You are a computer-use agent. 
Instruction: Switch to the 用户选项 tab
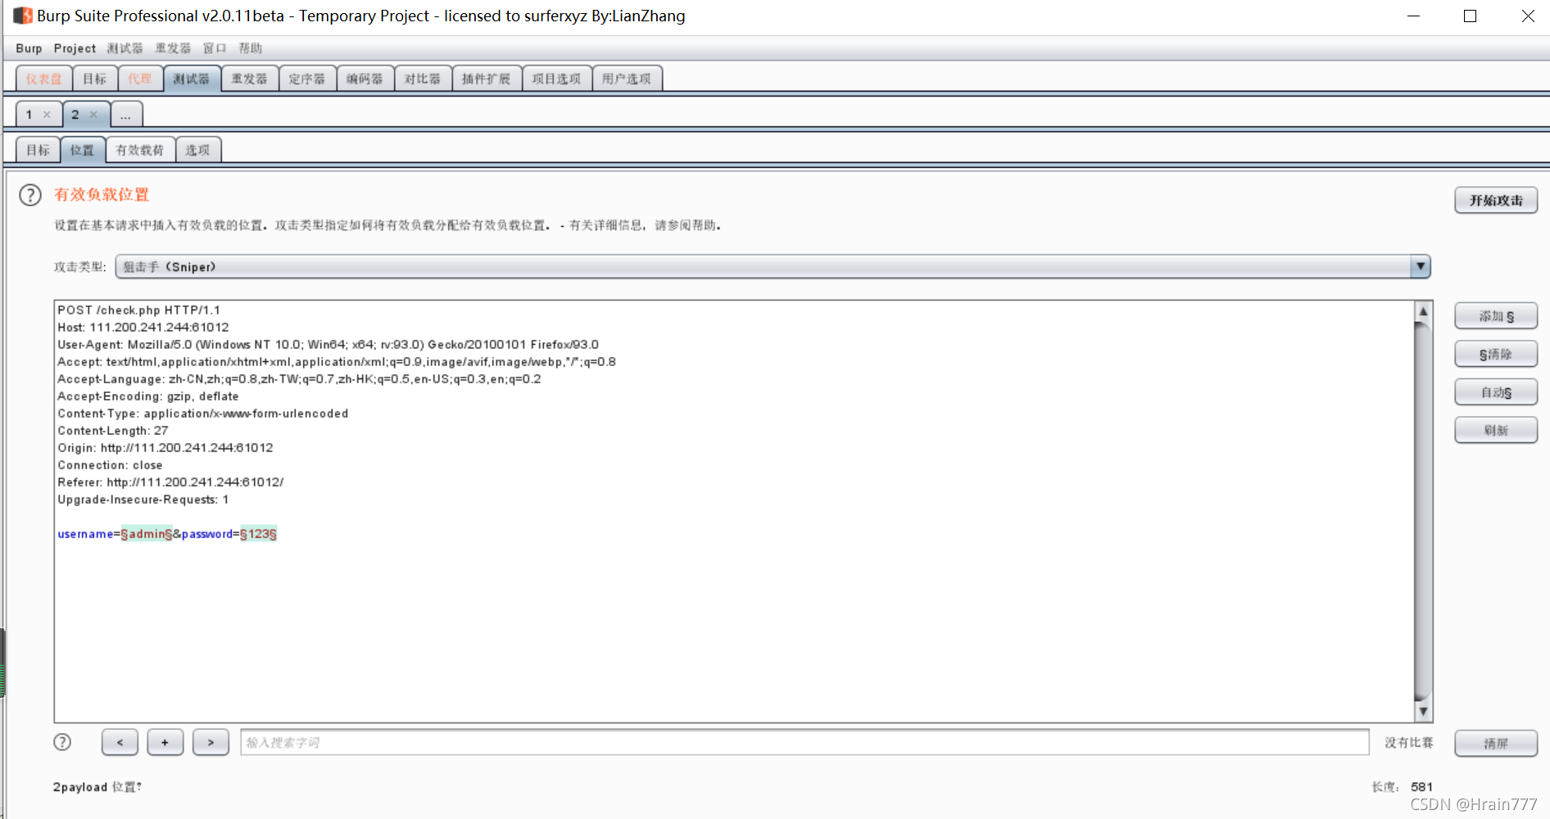point(627,79)
